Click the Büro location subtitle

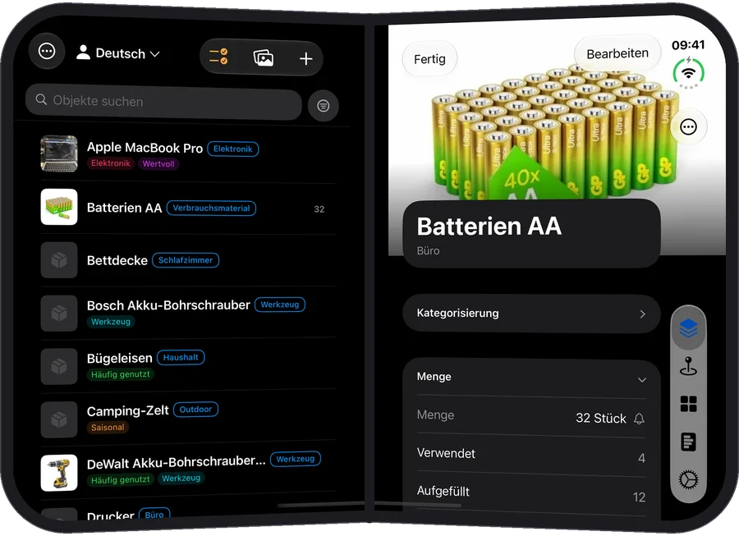coord(428,251)
